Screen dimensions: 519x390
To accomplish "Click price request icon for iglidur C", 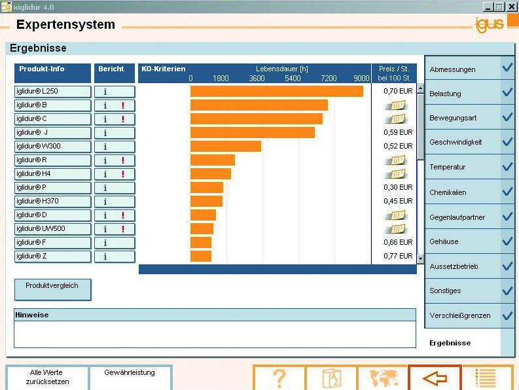I will tap(395, 119).
